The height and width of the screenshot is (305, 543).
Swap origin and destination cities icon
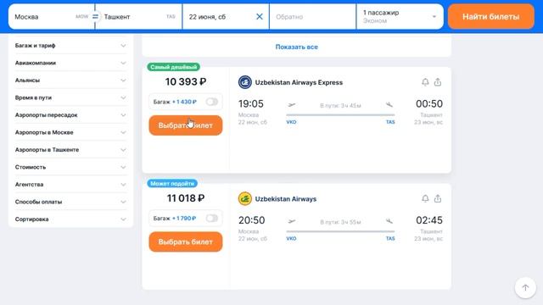[x=95, y=17]
